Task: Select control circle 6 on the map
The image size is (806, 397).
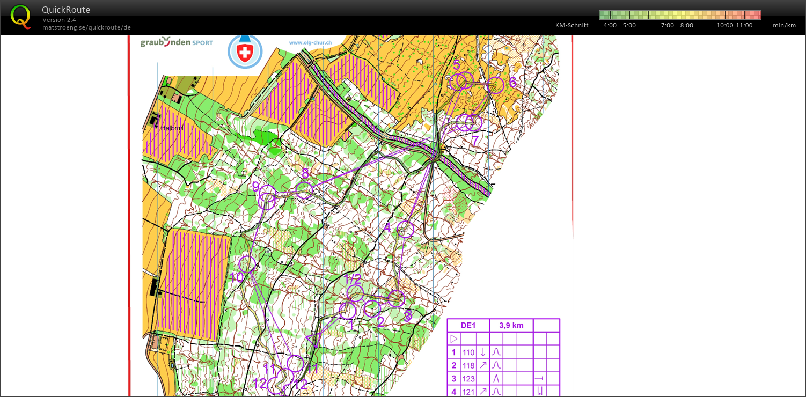Action: (x=496, y=85)
